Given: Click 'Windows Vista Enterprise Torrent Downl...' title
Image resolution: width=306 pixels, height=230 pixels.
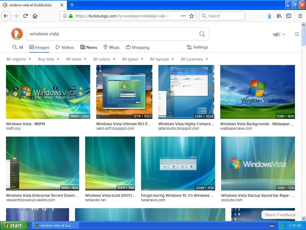Looking at the screenshot, I should point(42,196).
